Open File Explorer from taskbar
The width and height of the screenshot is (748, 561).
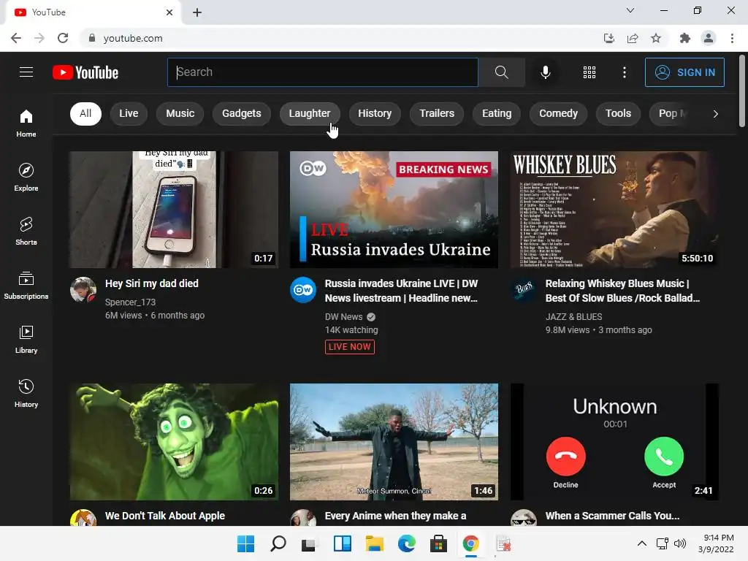coord(375,543)
